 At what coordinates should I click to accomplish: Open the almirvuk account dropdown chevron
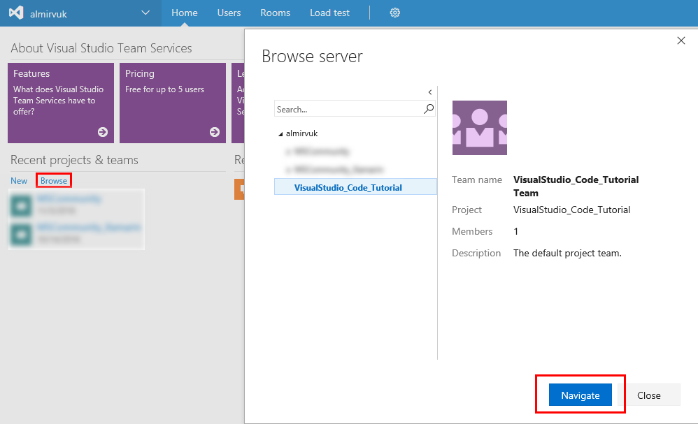[x=145, y=13]
